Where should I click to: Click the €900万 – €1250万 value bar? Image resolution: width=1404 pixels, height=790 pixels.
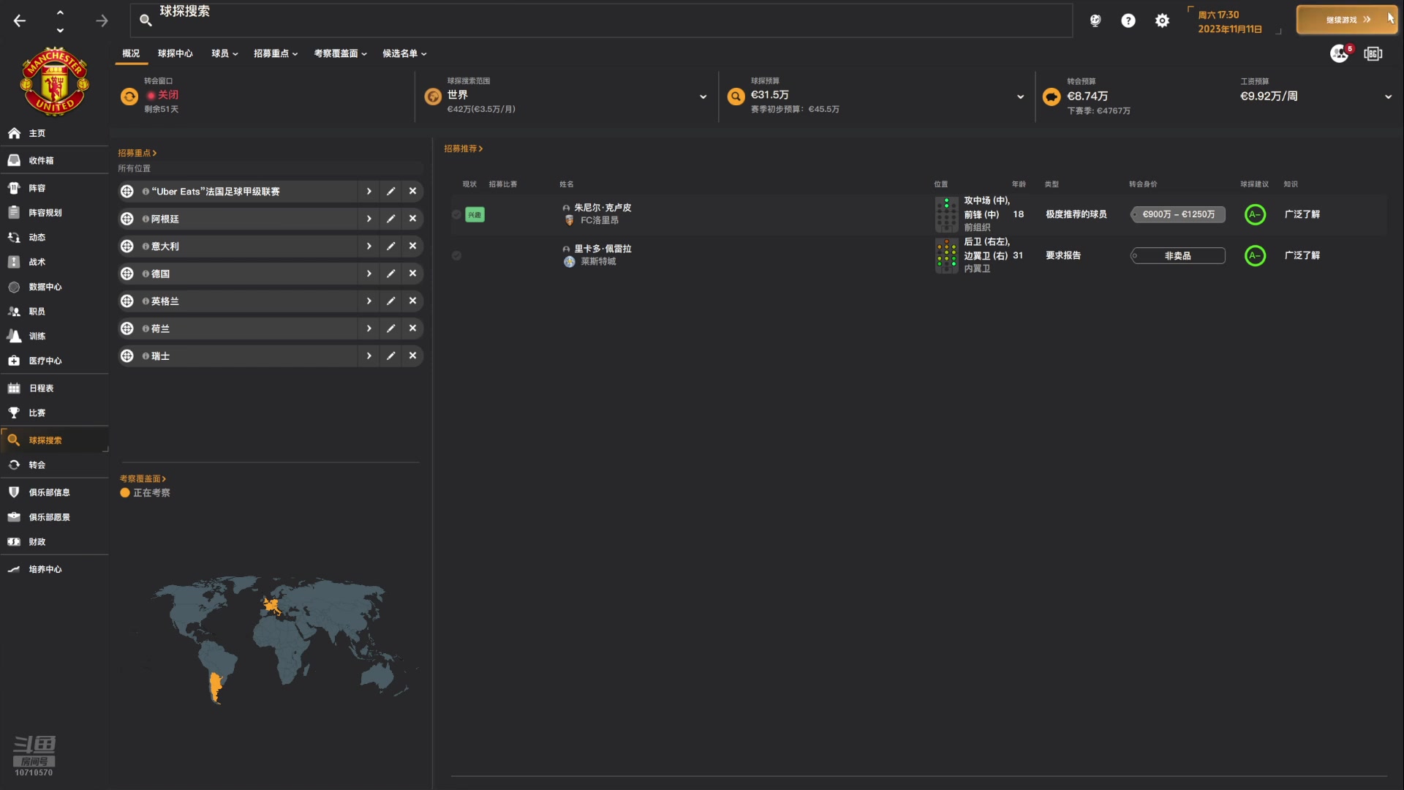(x=1178, y=214)
